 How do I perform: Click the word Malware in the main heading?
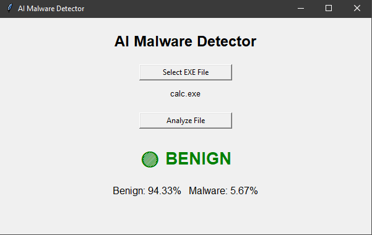click(163, 41)
